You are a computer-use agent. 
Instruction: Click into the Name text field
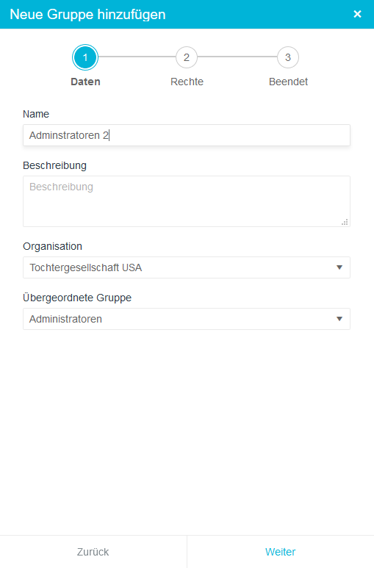pos(187,135)
